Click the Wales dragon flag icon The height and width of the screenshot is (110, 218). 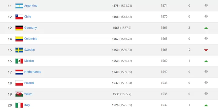pos(19,94)
